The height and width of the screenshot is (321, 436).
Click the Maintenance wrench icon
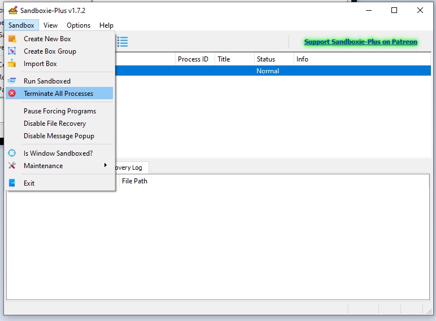pyautogui.click(x=12, y=165)
